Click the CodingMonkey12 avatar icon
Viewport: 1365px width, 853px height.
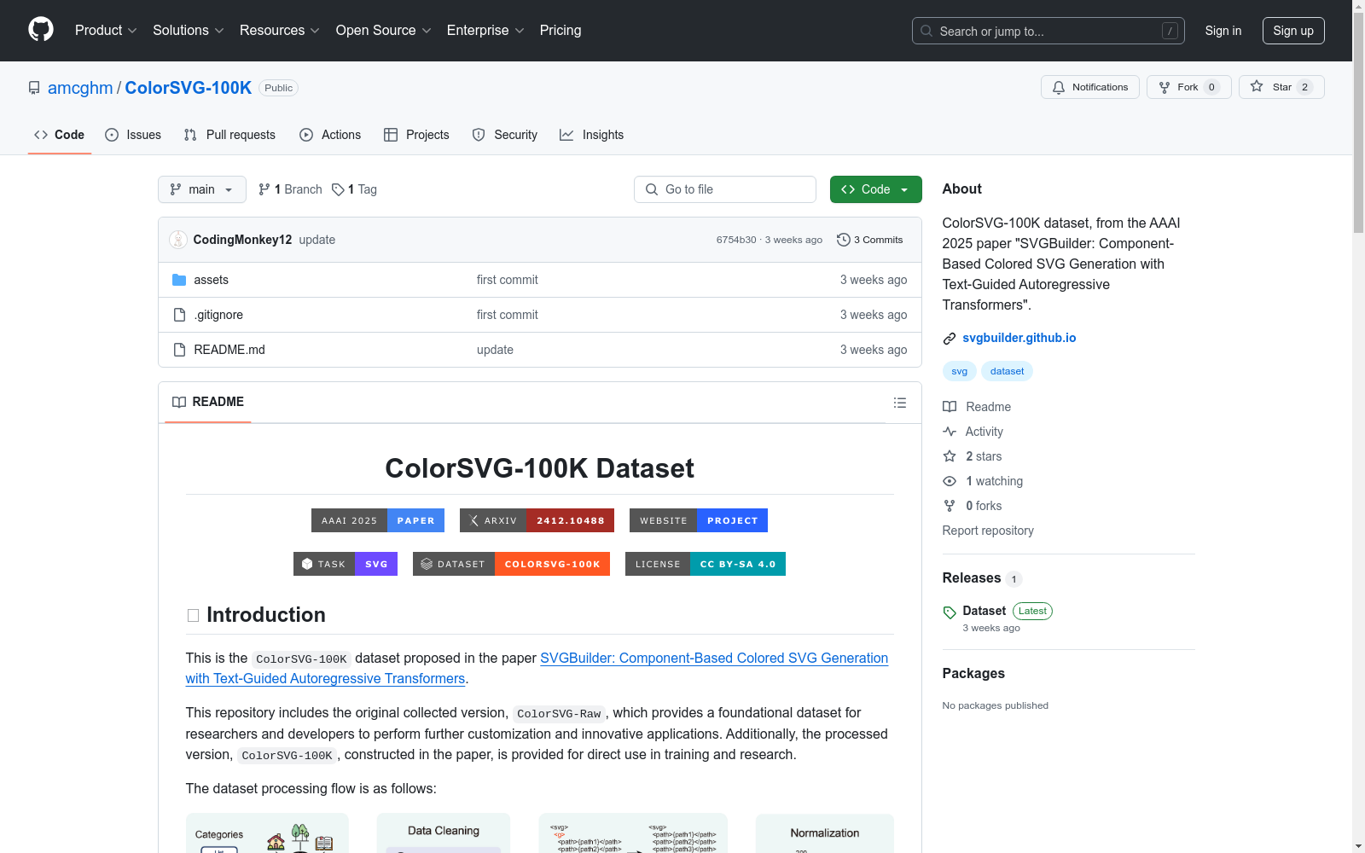[178, 240]
